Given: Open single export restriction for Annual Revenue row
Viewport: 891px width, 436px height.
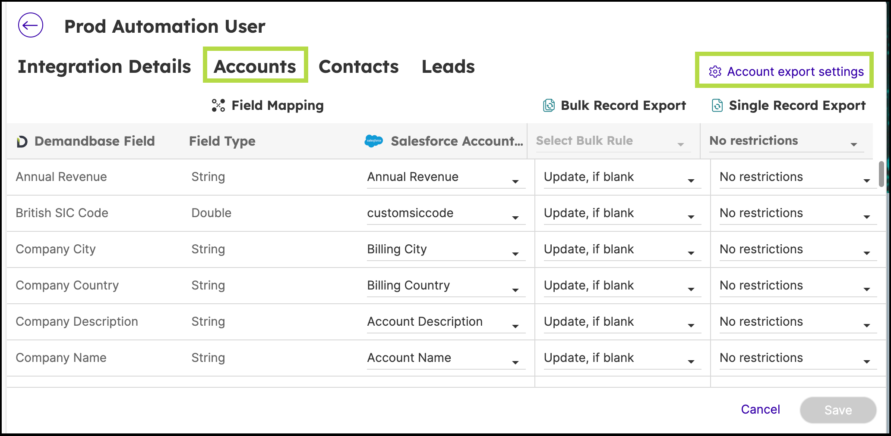Looking at the screenshot, I should [x=798, y=178].
